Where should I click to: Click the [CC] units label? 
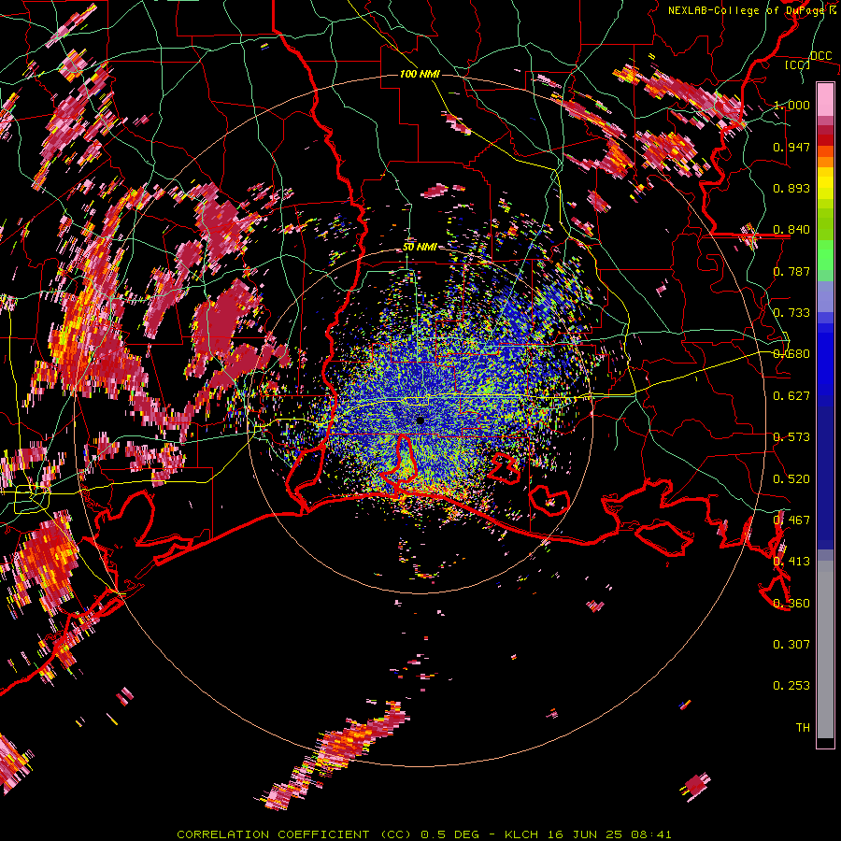797,64
